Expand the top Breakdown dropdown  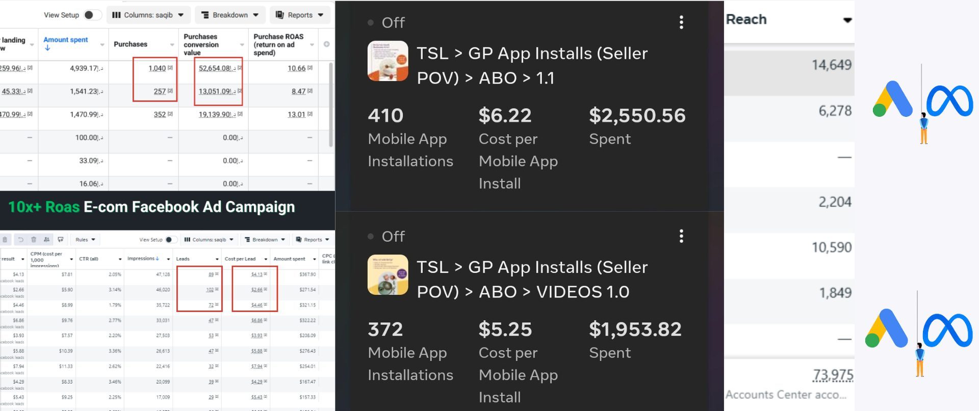[x=230, y=15]
